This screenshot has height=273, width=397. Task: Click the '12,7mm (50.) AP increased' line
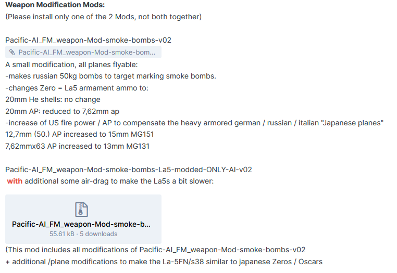click(80, 134)
